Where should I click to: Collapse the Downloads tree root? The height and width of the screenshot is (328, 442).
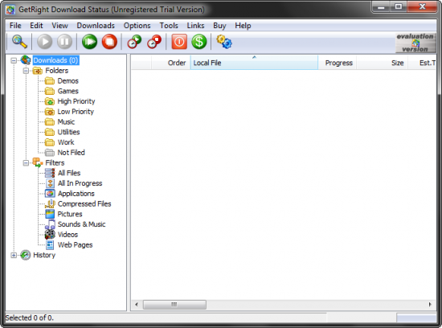coord(14,60)
